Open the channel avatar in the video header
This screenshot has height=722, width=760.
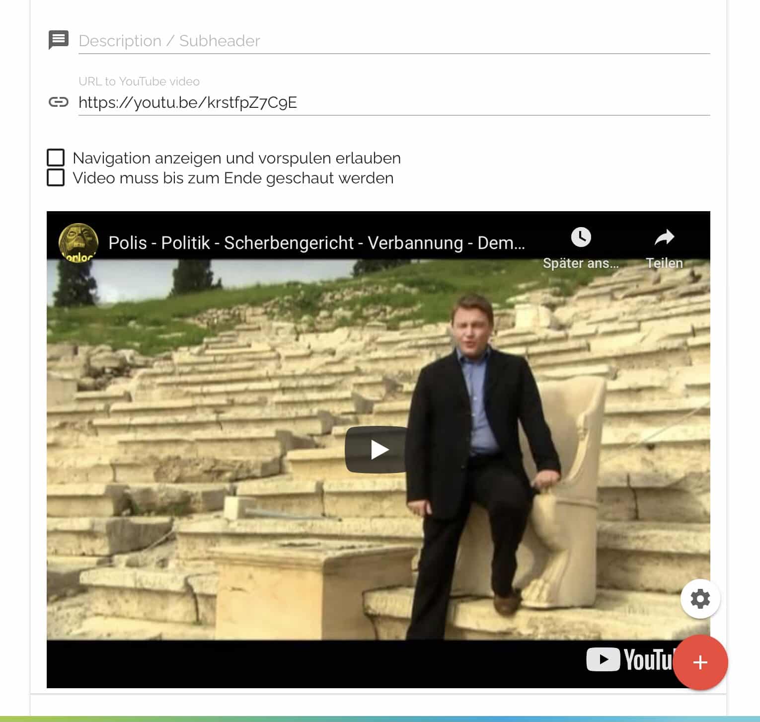pos(78,242)
